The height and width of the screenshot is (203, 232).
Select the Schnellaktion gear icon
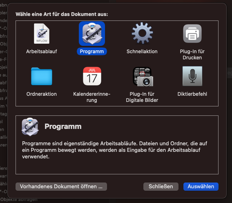(142, 33)
